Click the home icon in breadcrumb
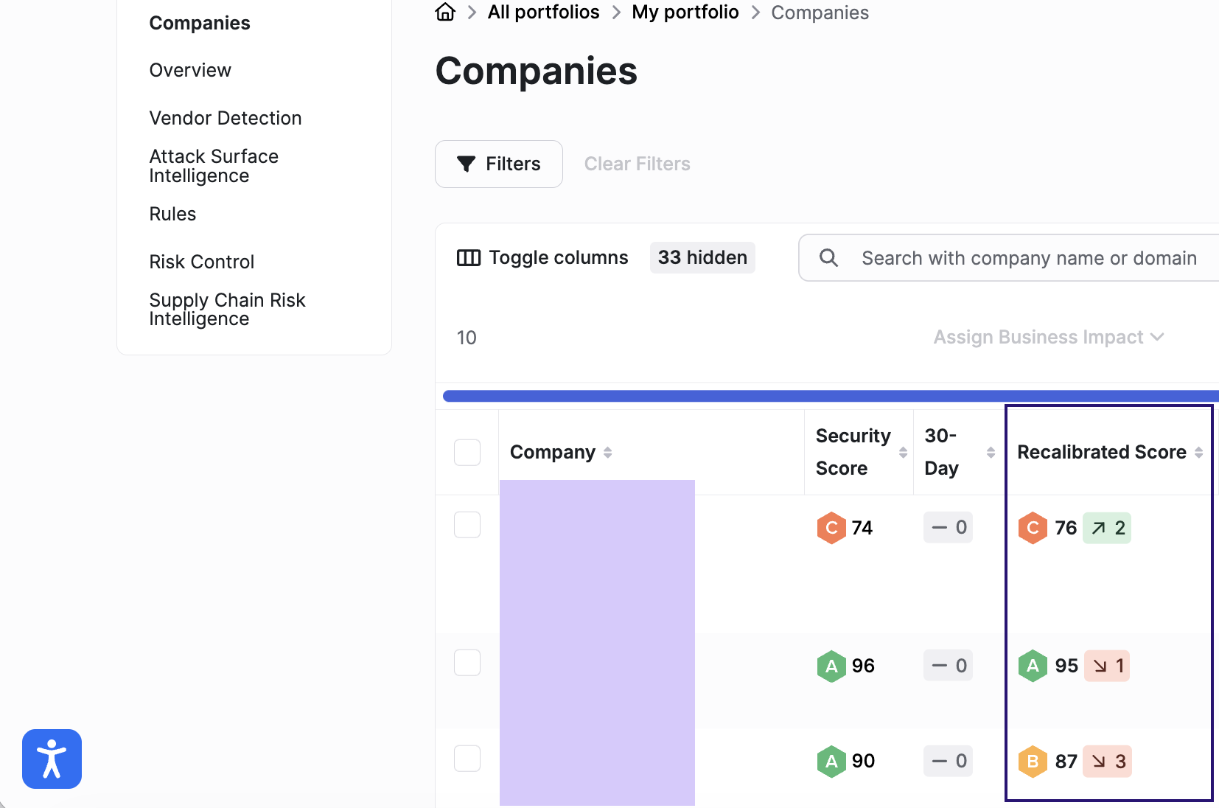 445,12
